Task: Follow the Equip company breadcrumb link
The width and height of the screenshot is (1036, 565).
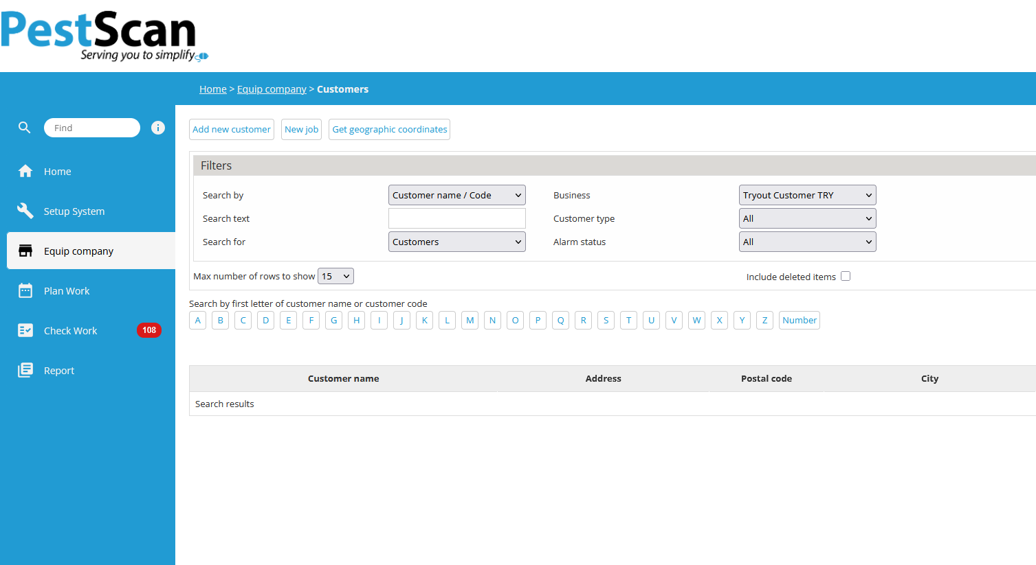Action: [x=272, y=89]
